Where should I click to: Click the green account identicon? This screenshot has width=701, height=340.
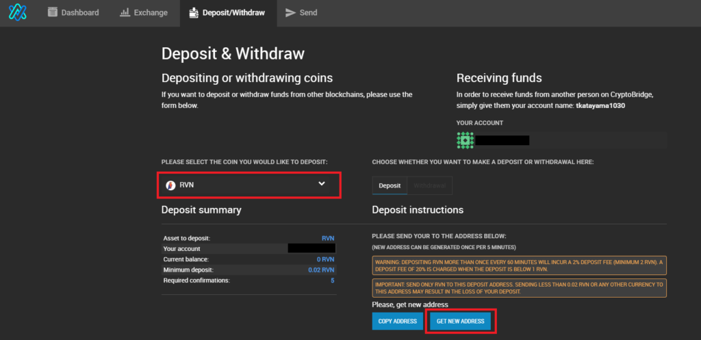[x=466, y=140]
